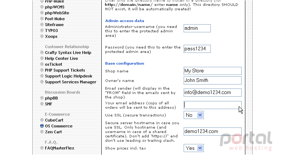The width and height of the screenshot is (285, 155).
Task: Open PHP Support Tickets link
Action: point(65,70)
